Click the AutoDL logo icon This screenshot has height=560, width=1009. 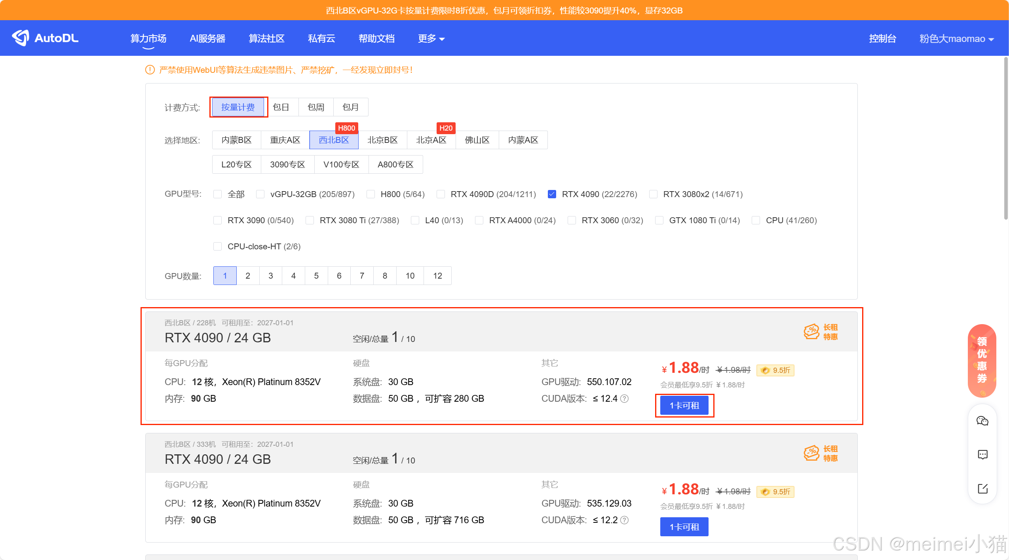[21, 38]
